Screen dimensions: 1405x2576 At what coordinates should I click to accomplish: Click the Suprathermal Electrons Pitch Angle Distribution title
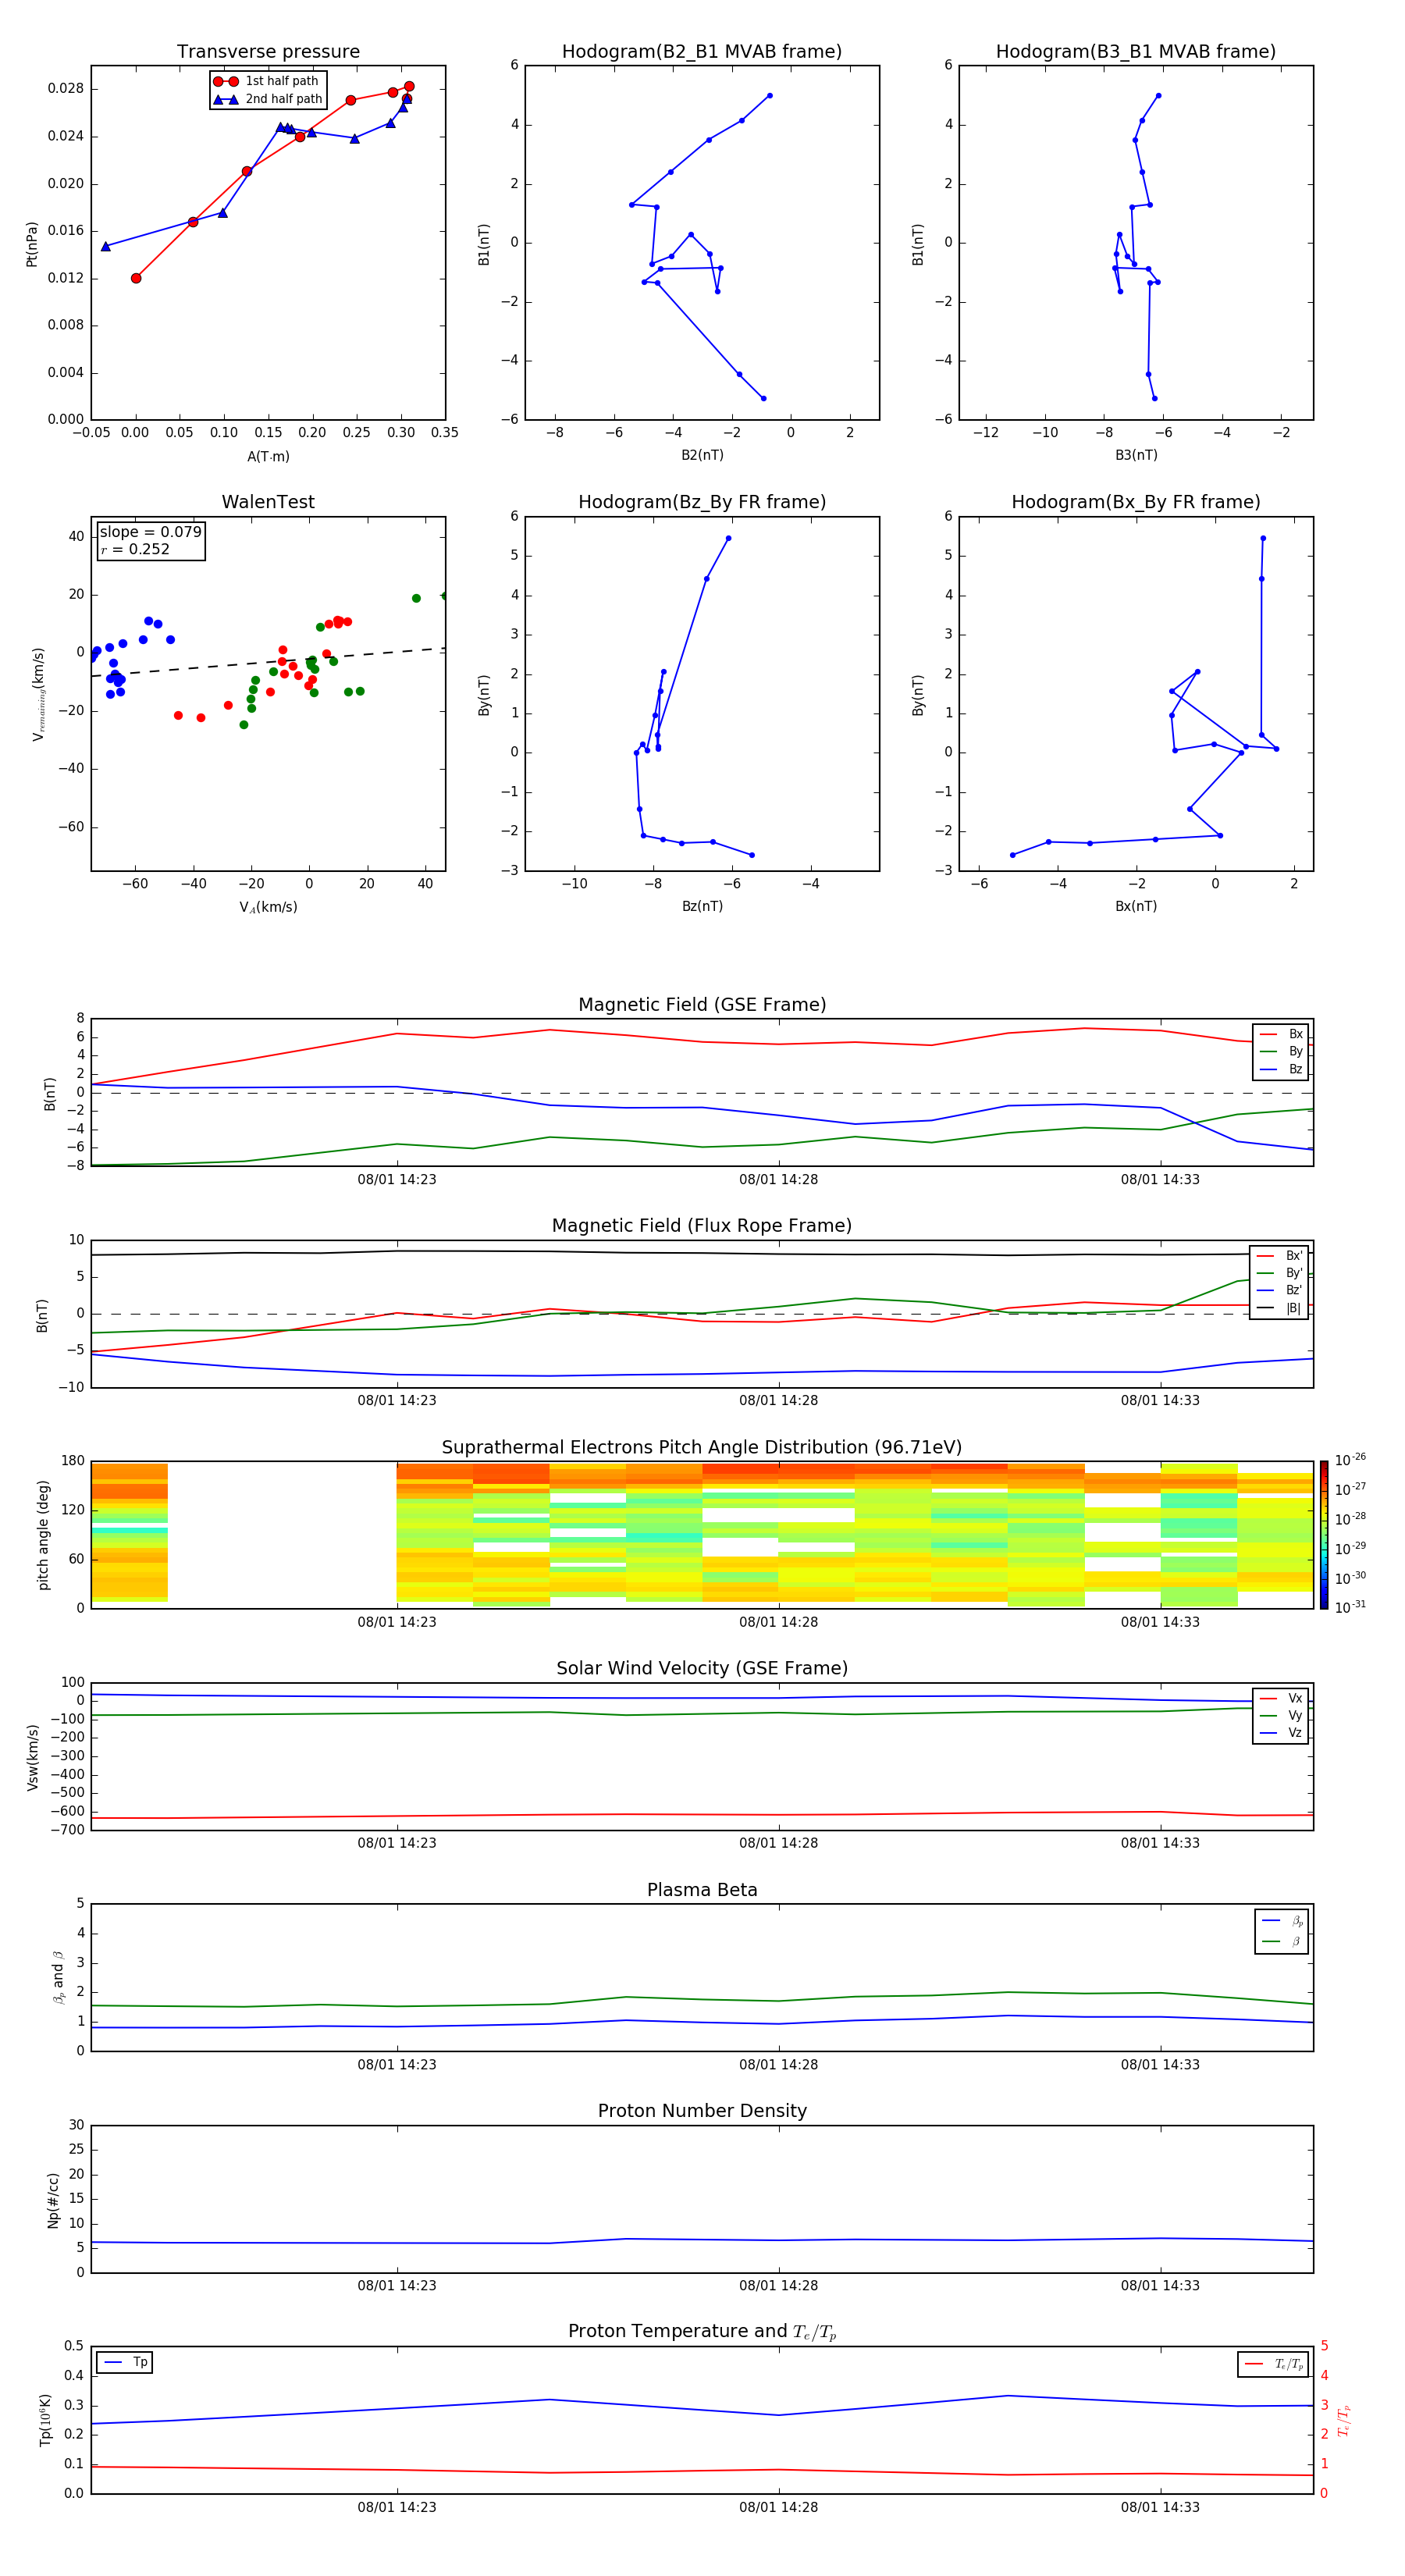(x=702, y=1448)
